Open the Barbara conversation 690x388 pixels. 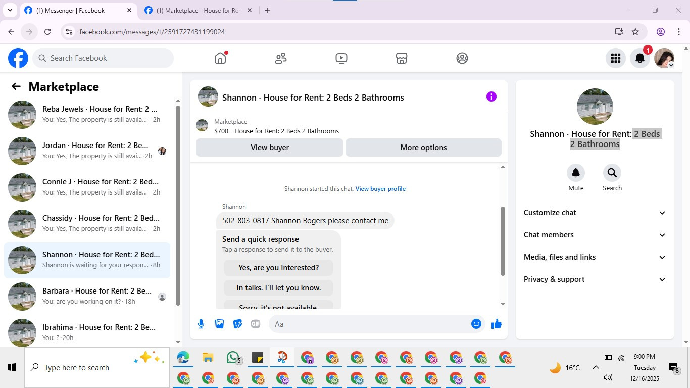[x=87, y=297]
